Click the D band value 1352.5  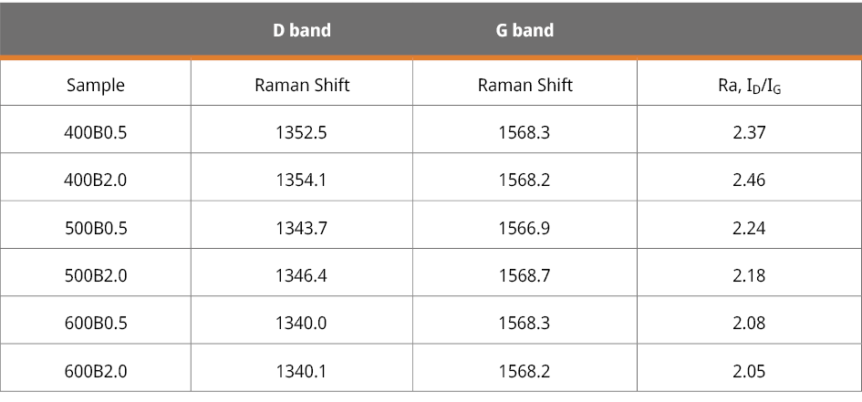tap(301, 132)
